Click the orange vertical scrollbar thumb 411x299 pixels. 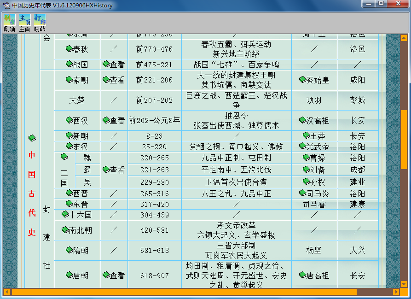404,139
